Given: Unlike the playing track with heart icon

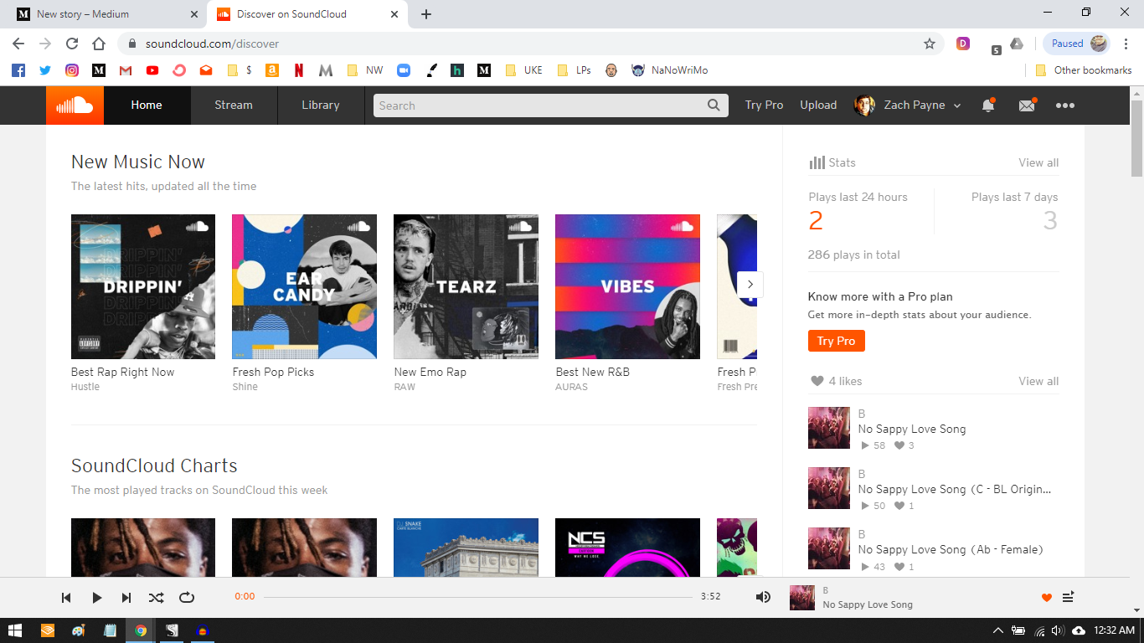Looking at the screenshot, I should pos(1046,597).
